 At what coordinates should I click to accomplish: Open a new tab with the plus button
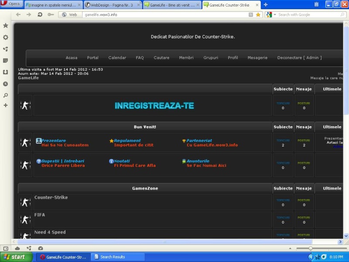[266, 5]
